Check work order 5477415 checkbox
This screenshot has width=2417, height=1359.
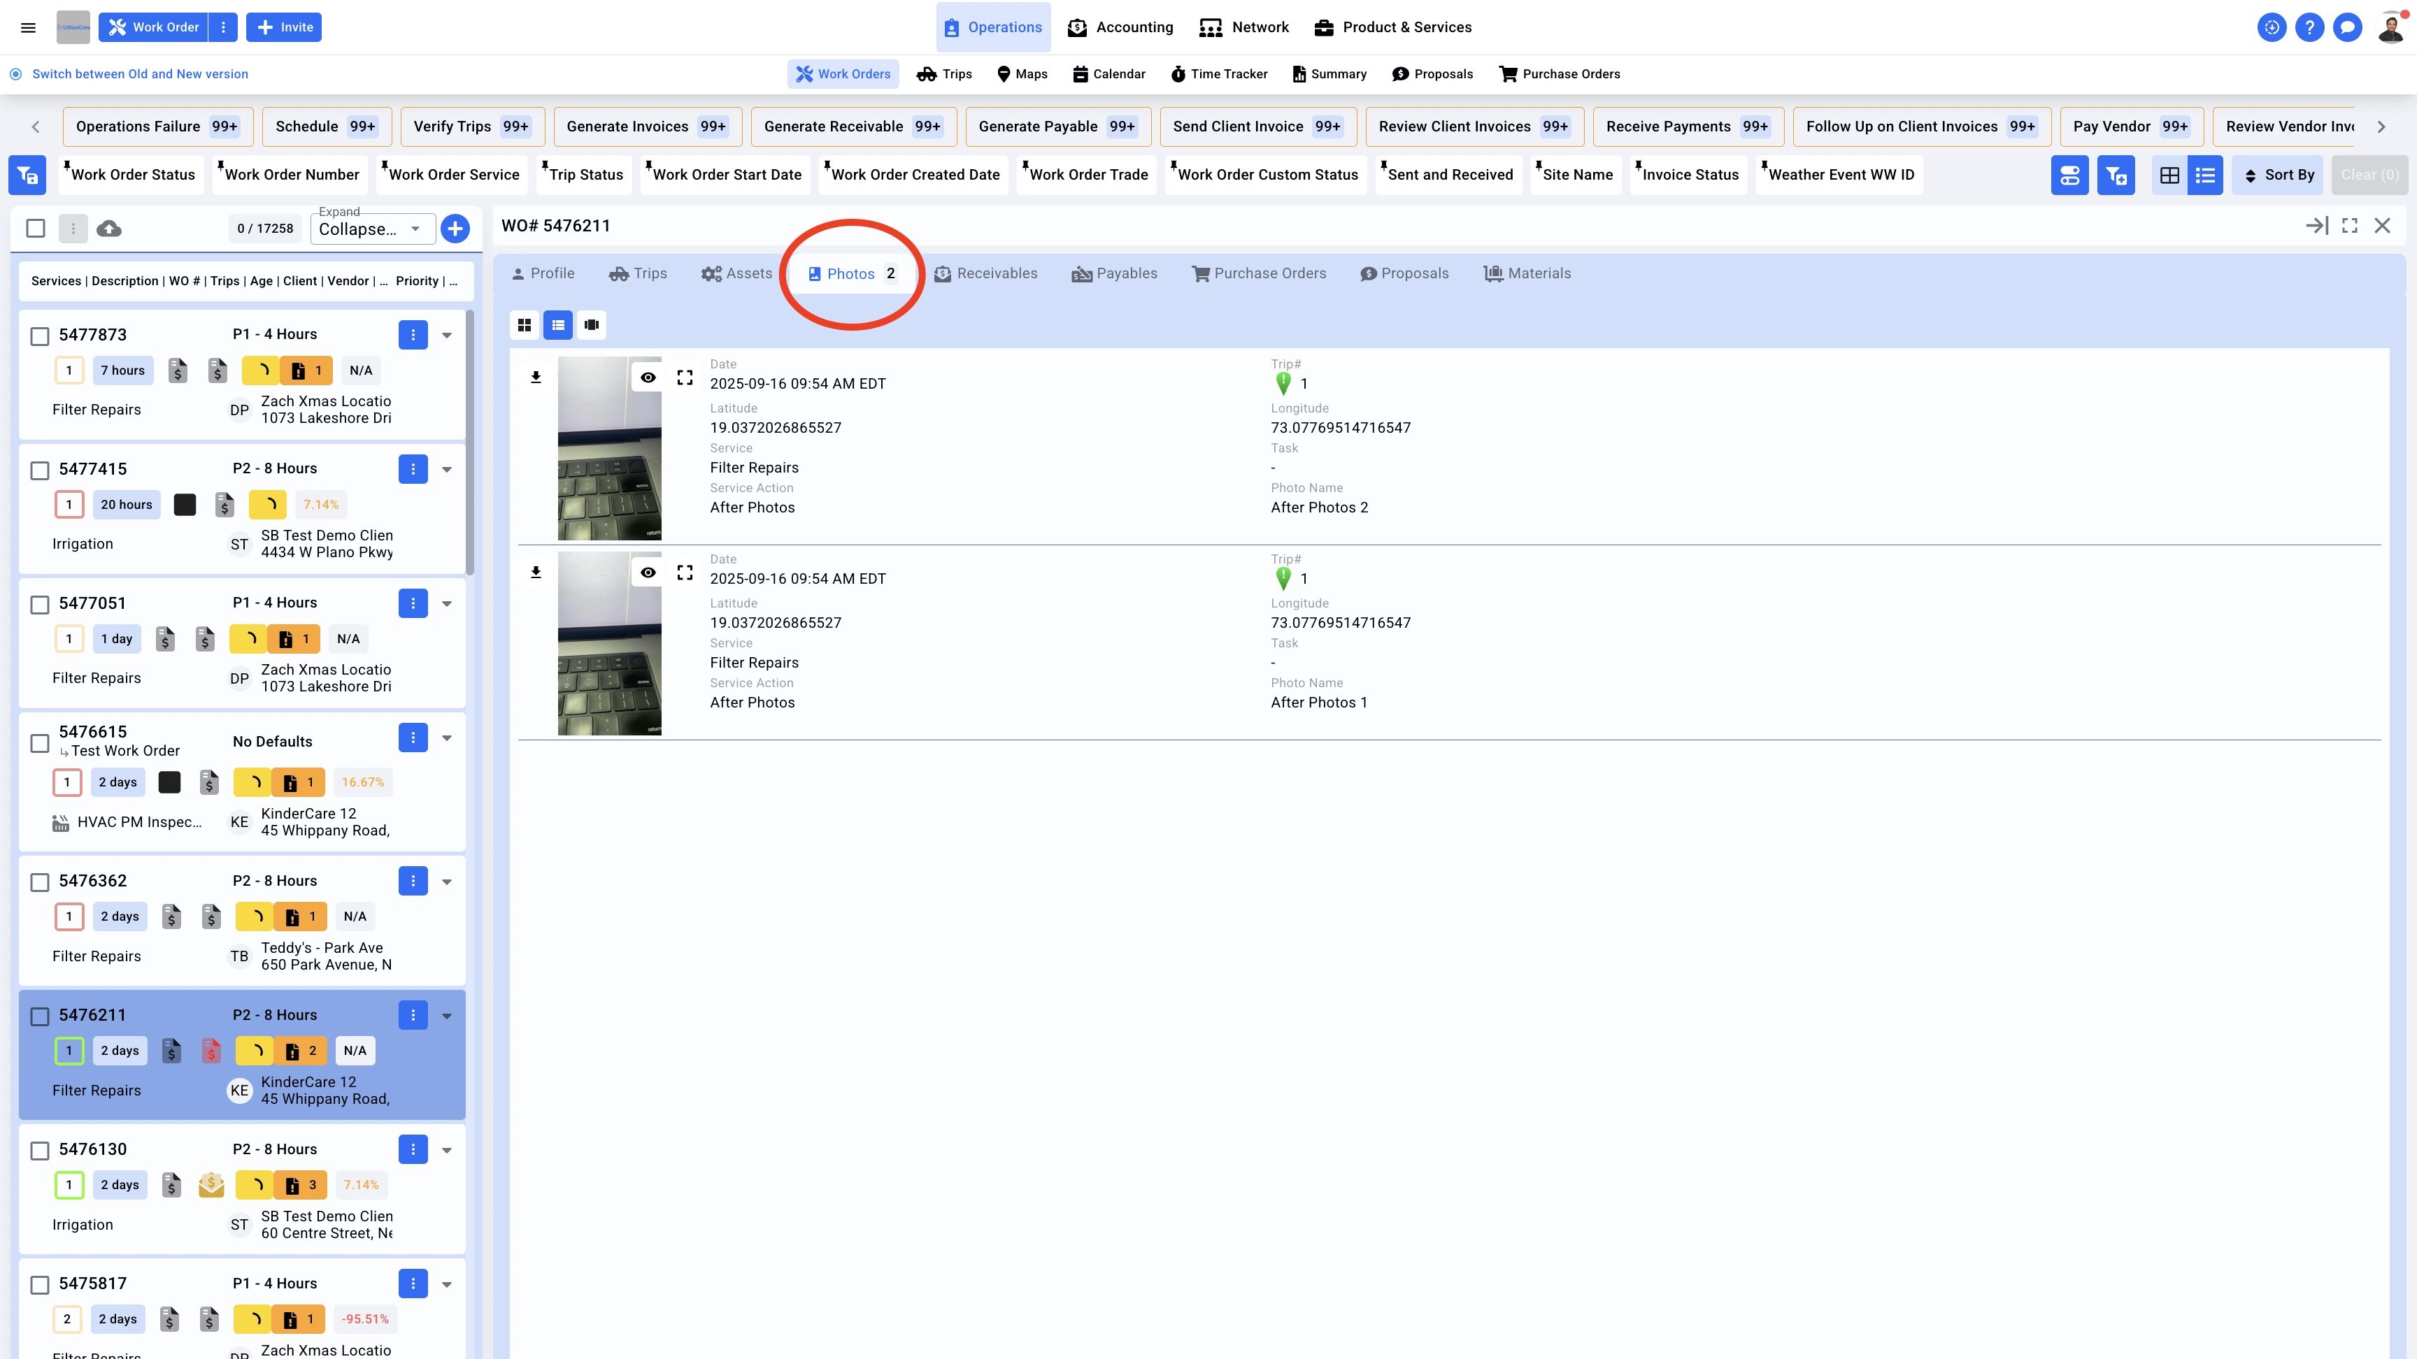[39, 470]
